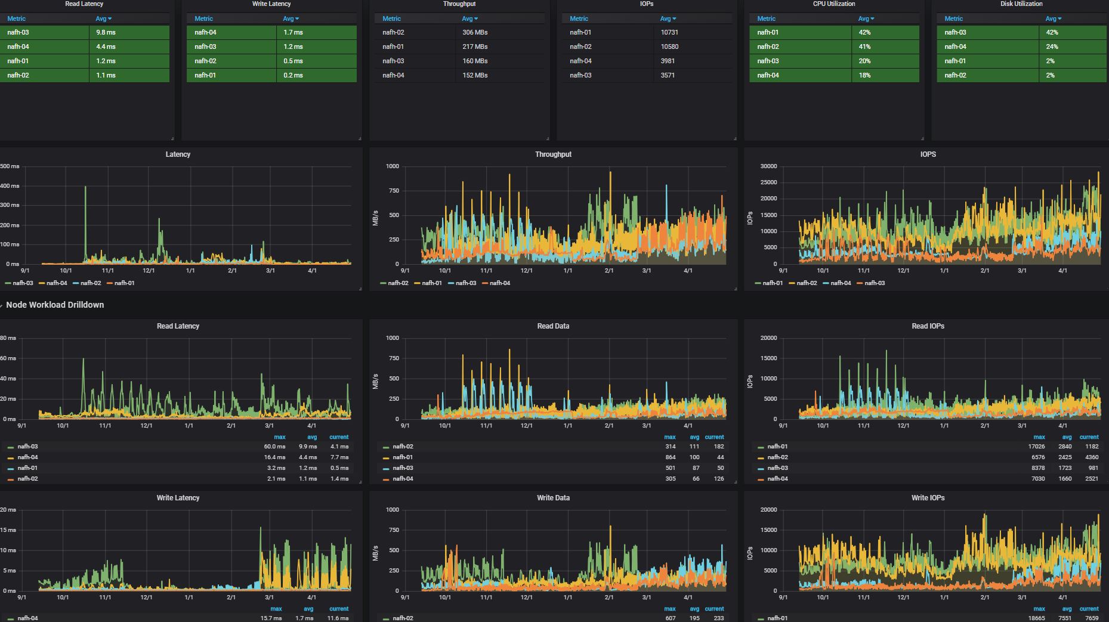Sort Read Latency legend by current column
The image size is (1109, 622).
pyautogui.click(x=339, y=437)
